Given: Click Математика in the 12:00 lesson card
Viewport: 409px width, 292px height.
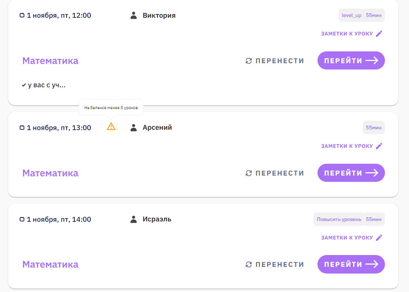Looking at the screenshot, I should pyautogui.click(x=50, y=61).
